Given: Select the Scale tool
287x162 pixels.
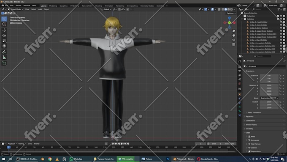Looking at the screenshot, I should coord(4,41).
